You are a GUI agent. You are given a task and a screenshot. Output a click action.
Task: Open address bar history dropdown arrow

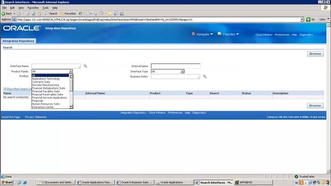(x=302, y=20)
